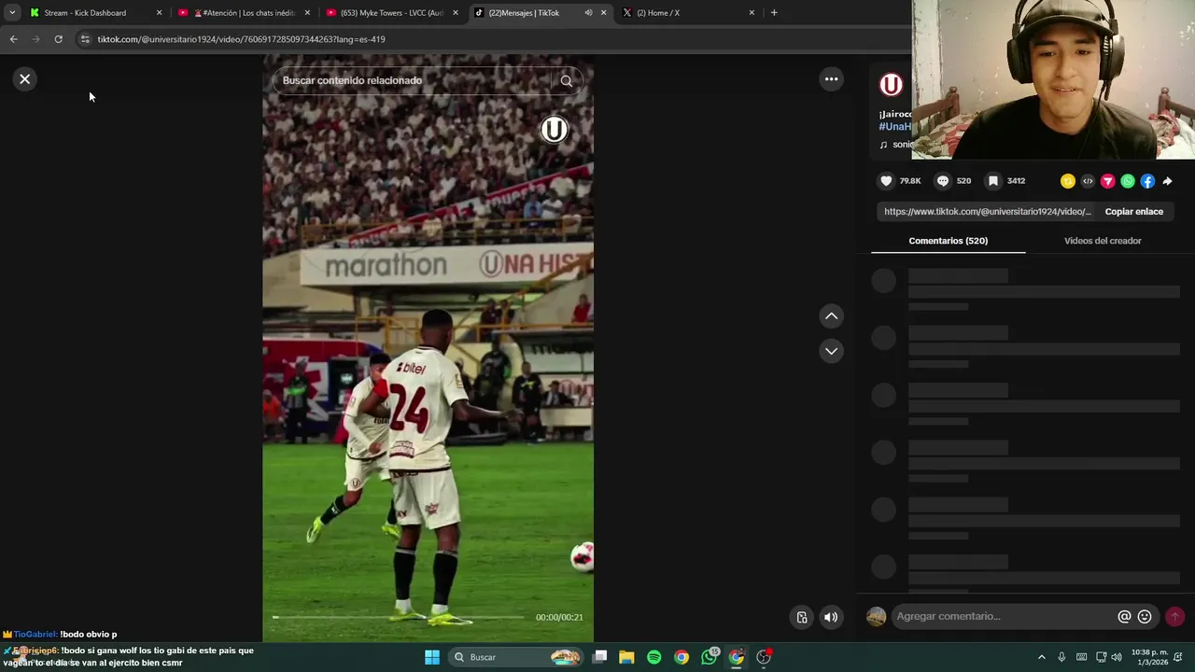Click the address bar URL
The height and width of the screenshot is (672, 1195).
click(x=241, y=39)
